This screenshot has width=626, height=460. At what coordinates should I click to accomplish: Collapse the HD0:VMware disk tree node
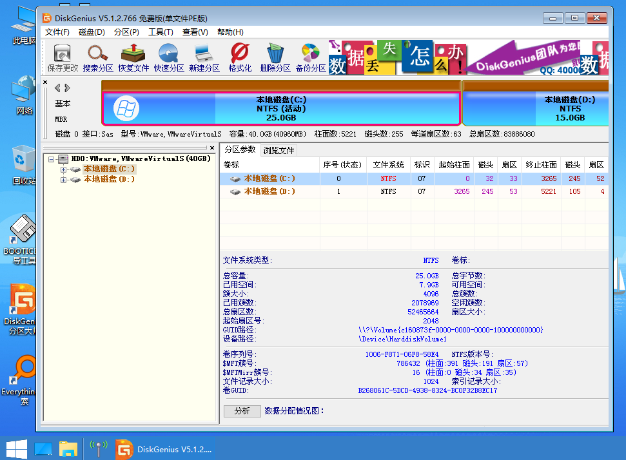coord(52,158)
